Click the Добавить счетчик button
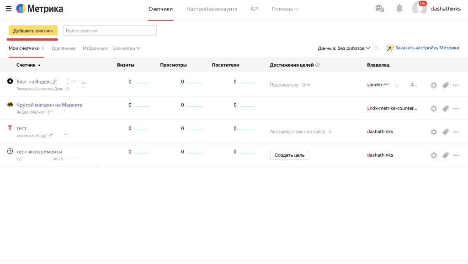The height and width of the screenshot is (264, 468). pos(33,31)
